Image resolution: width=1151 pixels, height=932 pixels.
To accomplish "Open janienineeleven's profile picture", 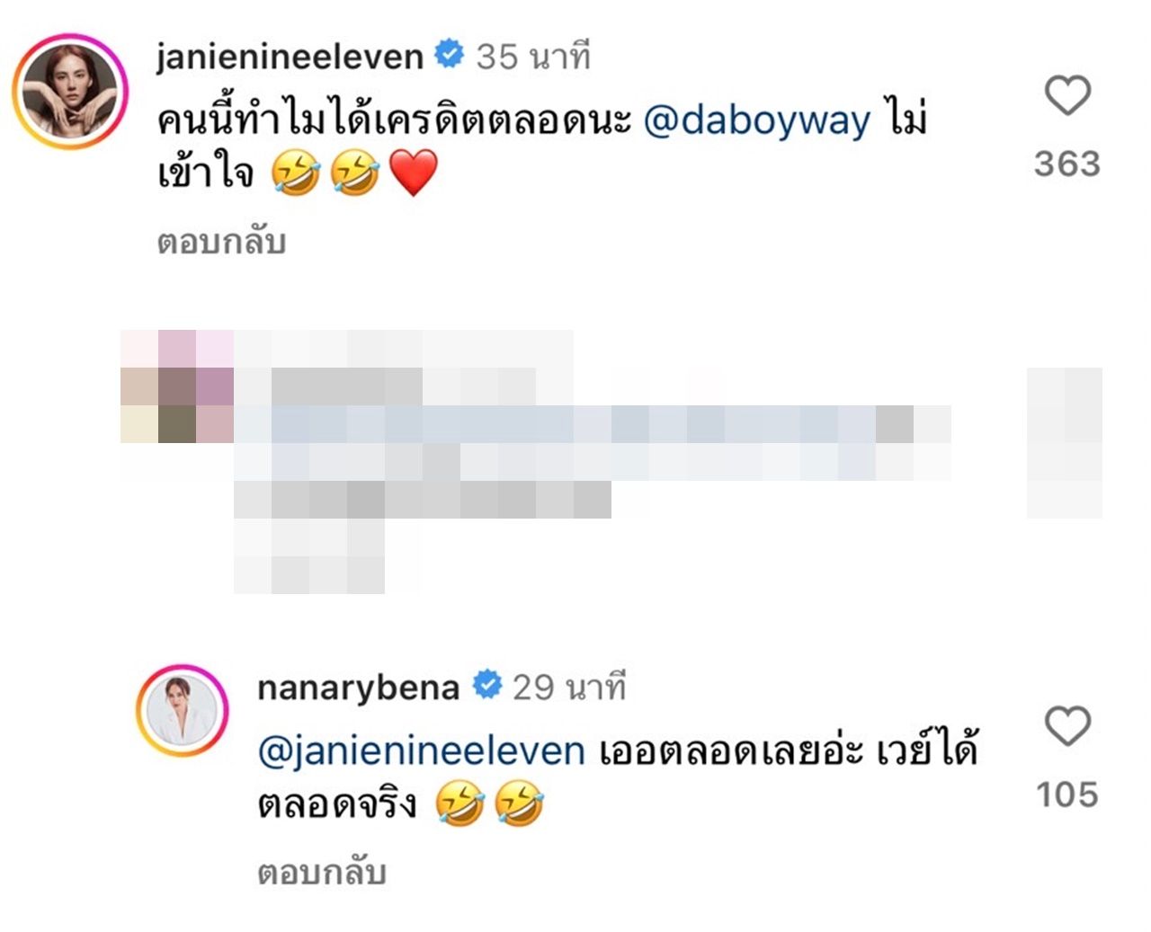I will pyautogui.click(x=70, y=91).
